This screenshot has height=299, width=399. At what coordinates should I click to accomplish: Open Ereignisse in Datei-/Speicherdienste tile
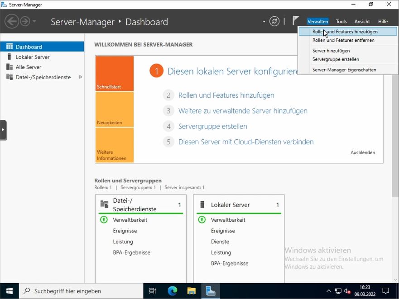[125, 231]
